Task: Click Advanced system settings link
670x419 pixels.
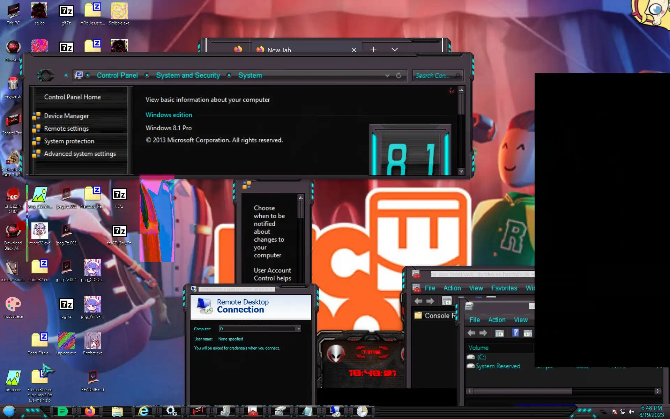Action: (80, 154)
